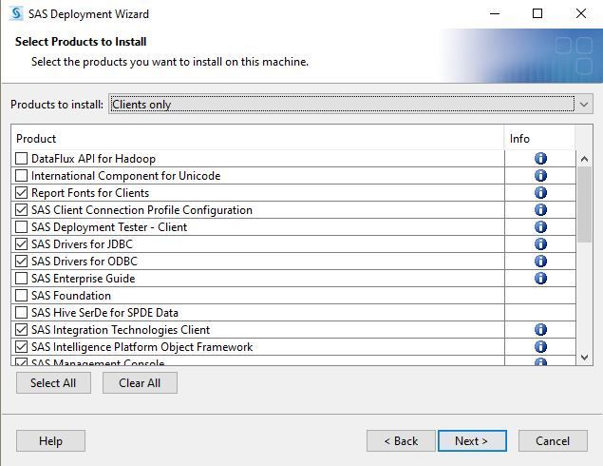Uncheck SAS Client Connection Profile Configuration
The height and width of the screenshot is (466, 603).
coord(21,210)
